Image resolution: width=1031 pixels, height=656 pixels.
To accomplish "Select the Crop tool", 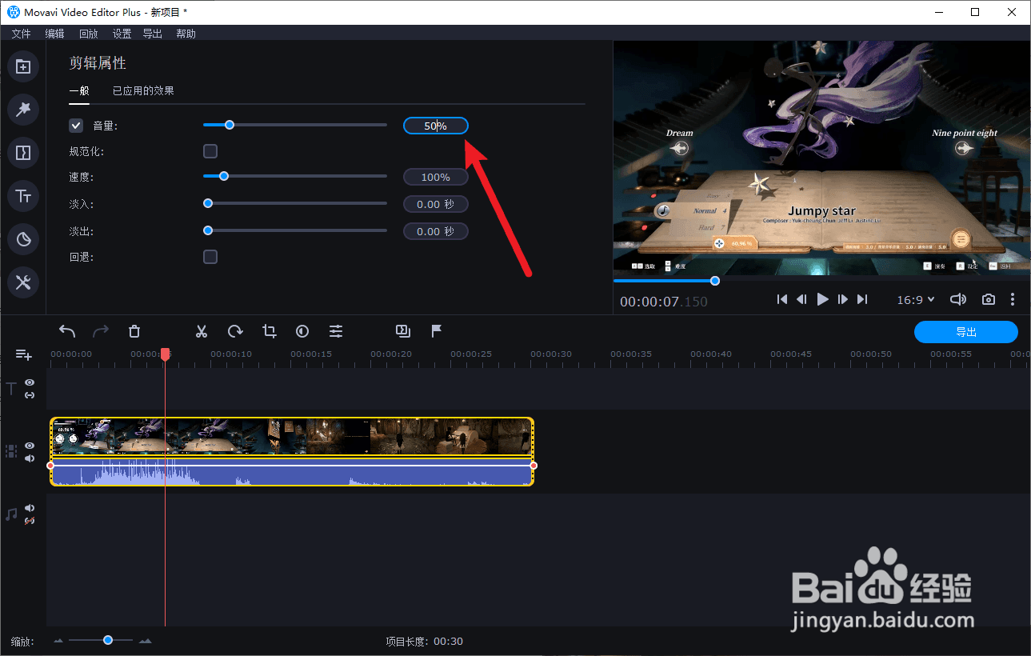I will (269, 331).
